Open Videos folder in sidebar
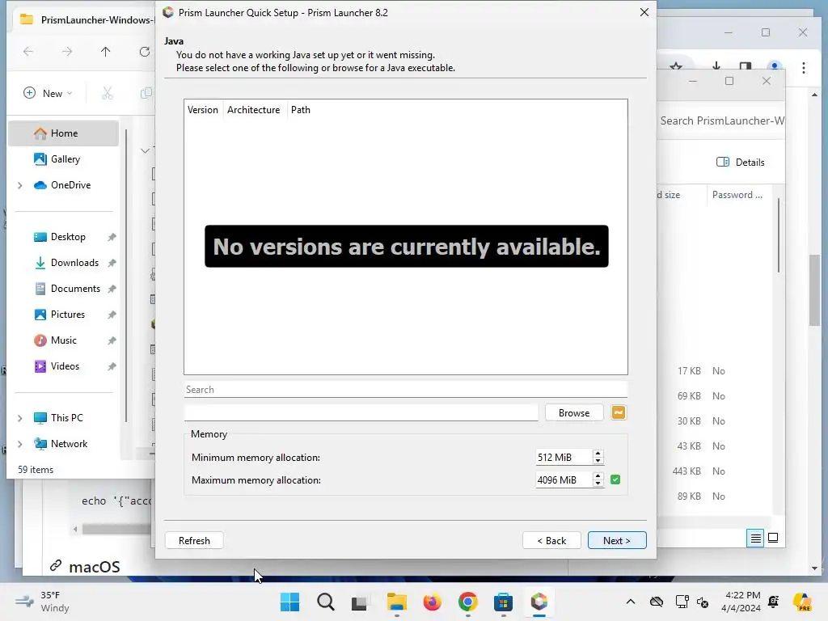828x621 pixels. point(63,366)
